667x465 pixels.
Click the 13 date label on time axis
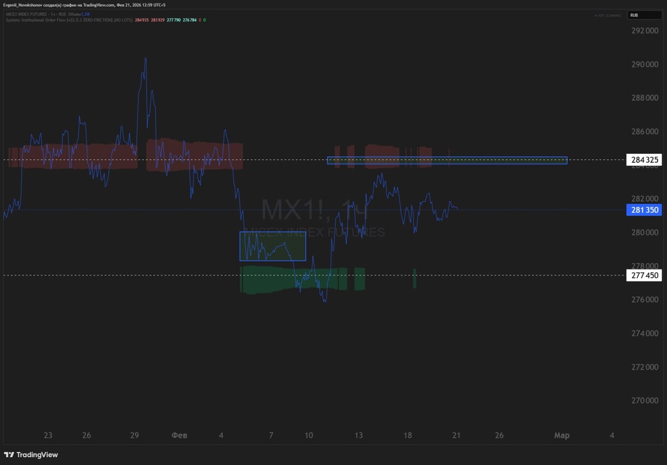(359, 435)
